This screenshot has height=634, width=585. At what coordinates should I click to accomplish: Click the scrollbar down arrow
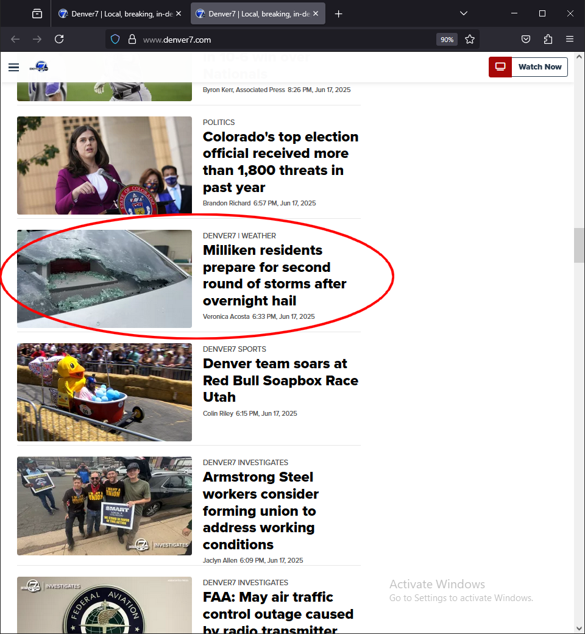(x=579, y=629)
